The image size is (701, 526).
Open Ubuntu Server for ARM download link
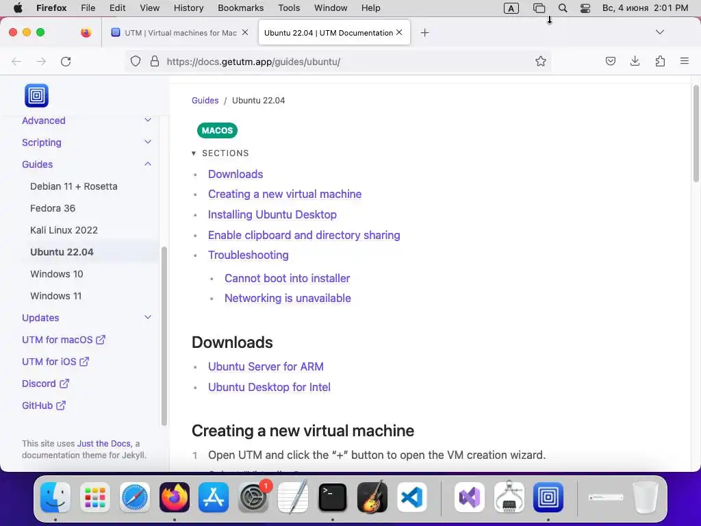click(266, 366)
